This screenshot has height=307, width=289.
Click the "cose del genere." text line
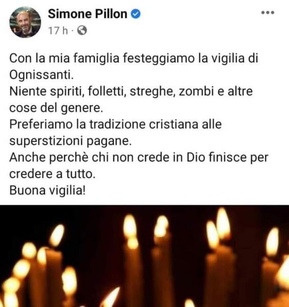tap(56, 108)
